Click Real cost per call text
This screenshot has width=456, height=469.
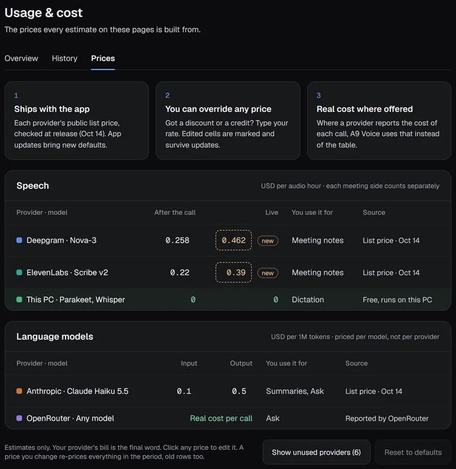point(221,418)
